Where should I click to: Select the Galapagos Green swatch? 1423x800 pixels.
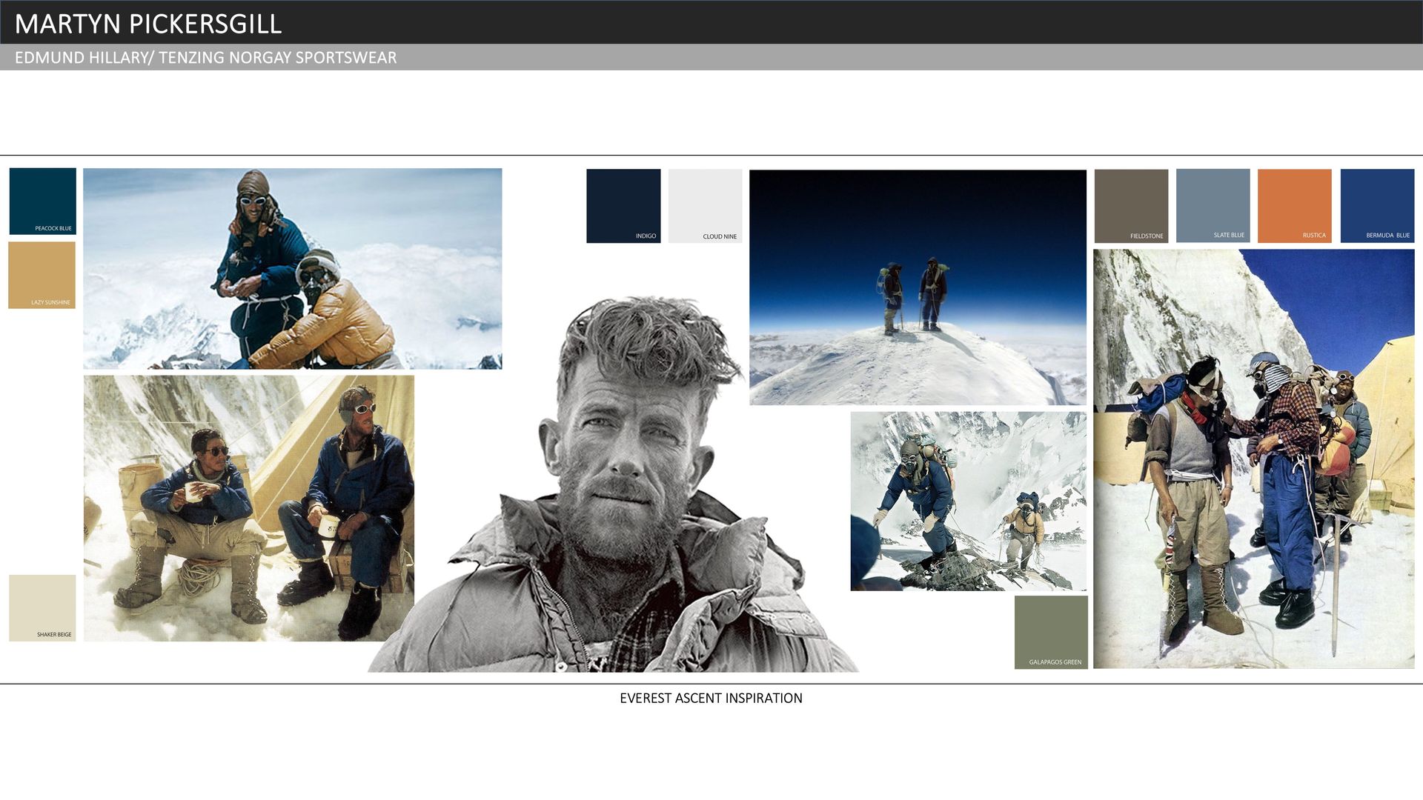[1051, 632]
